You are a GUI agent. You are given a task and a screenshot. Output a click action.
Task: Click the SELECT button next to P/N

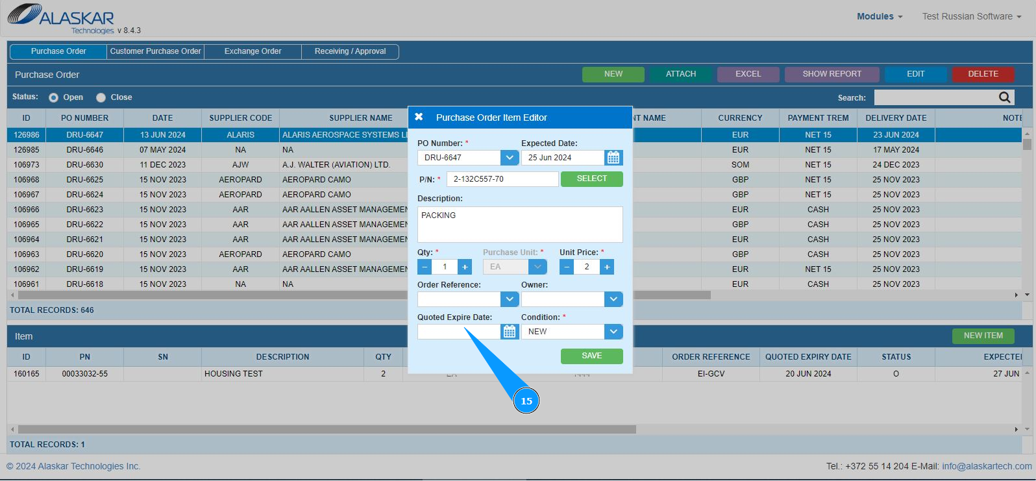[x=592, y=179]
